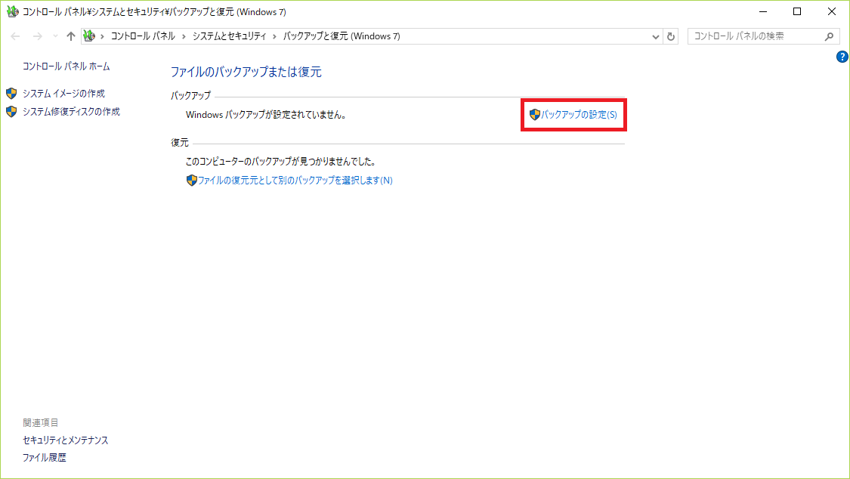
Task: Click the back navigation arrow
Action: pyautogui.click(x=15, y=36)
